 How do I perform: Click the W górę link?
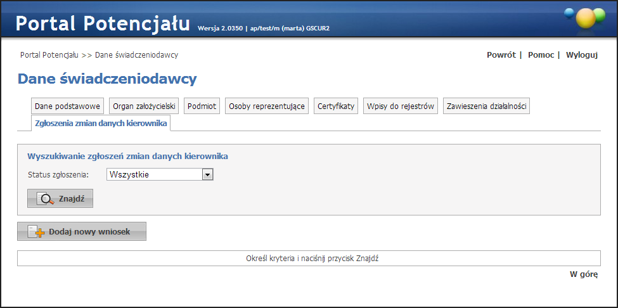583,274
